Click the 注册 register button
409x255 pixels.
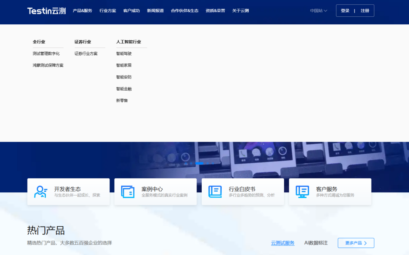[x=365, y=10]
